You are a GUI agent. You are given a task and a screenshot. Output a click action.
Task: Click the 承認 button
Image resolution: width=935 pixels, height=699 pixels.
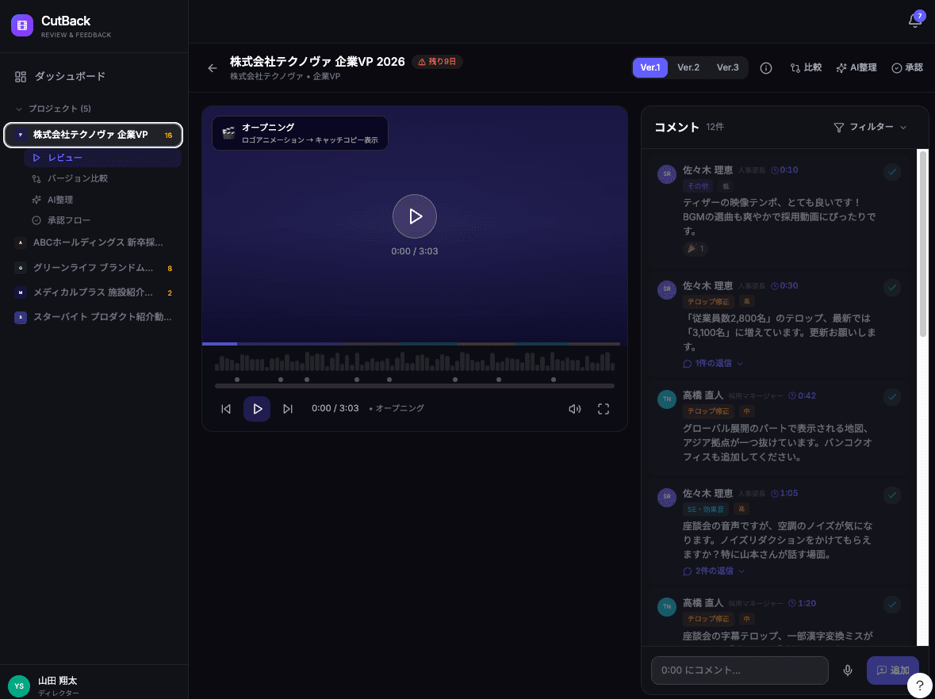click(907, 68)
